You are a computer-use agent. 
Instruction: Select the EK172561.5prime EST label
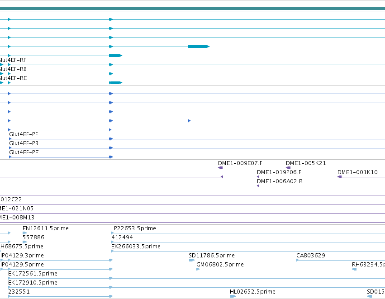pos(33,274)
